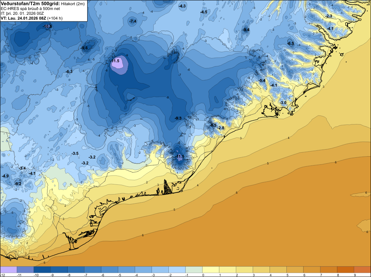
Task: Click the -4.3 temperature value
Action: coord(182,6)
